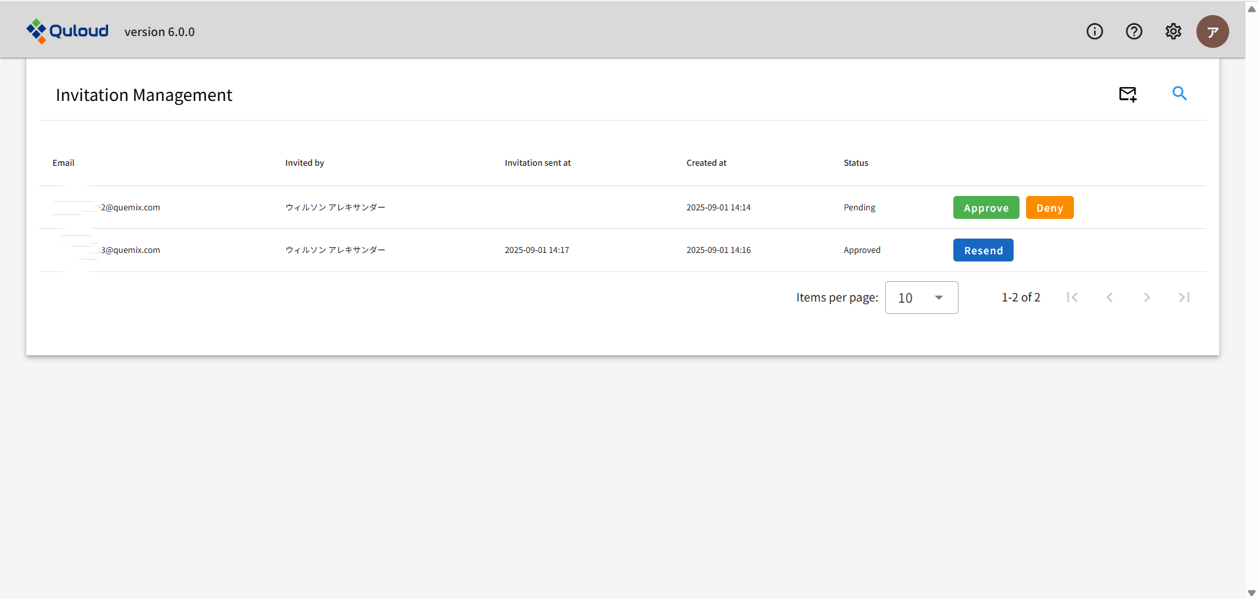Deny the pending invitation
This screenshot has width=1258, height=599.
[1049, 208]
